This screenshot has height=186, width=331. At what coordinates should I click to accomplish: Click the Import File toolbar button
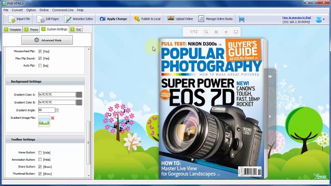point(19,19)
